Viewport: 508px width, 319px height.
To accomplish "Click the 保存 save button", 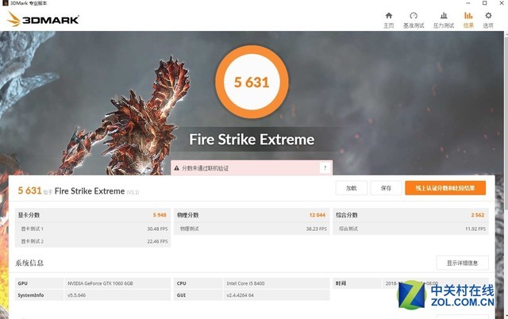I will 386,188.
